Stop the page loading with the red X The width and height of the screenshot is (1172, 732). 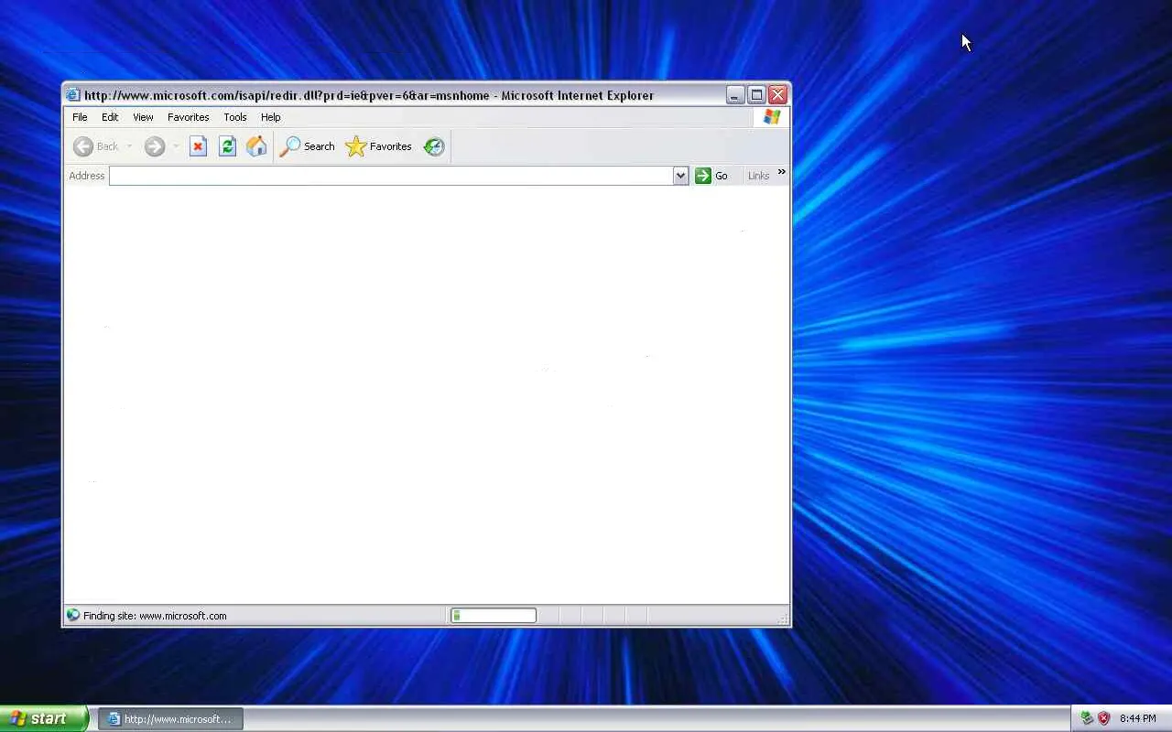click(x=198, y=146)
